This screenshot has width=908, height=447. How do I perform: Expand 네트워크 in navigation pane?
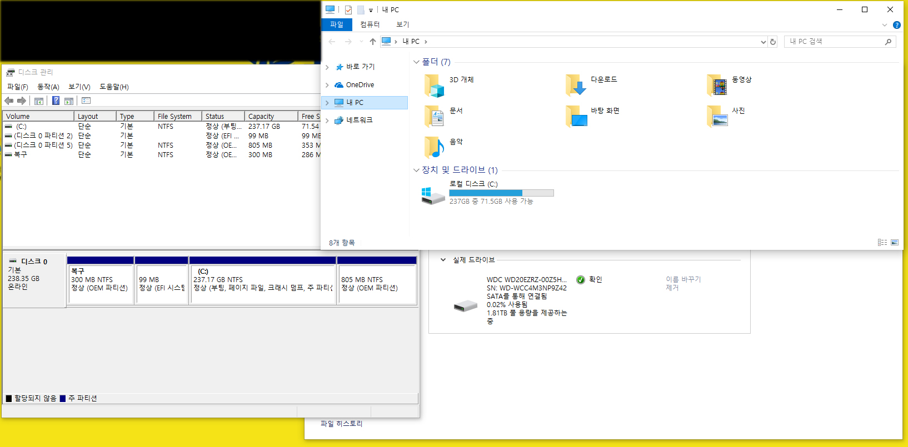[327, 120]
